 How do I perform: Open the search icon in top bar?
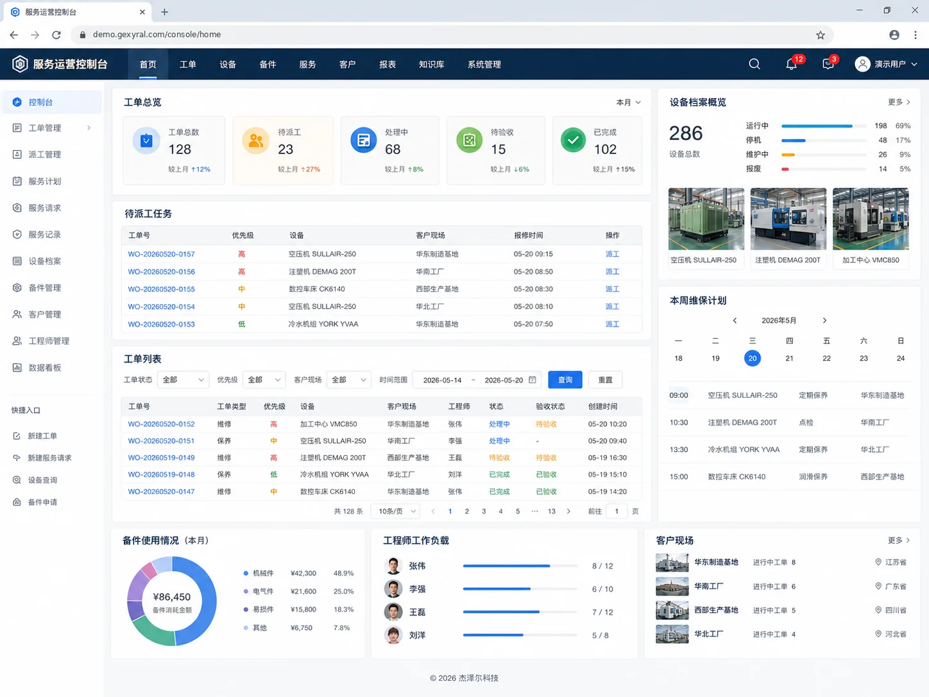(x=754, y=64)
